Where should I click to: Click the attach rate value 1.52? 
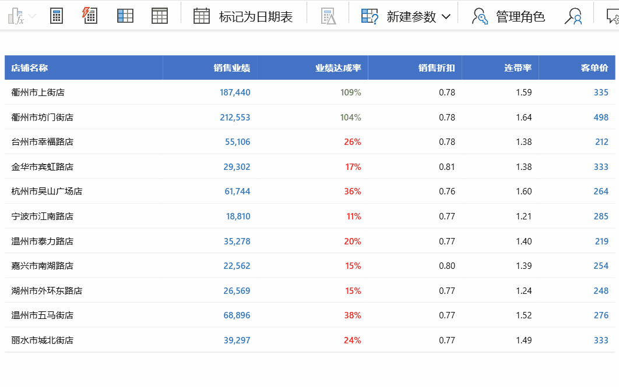tap(524, 315)
